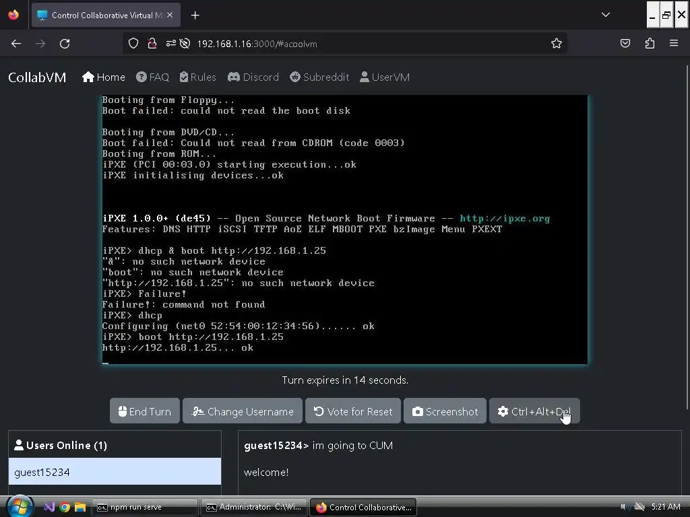Image resolution: width=690 pixels, height=517 pixels.
Task: Click the welcome! chat message
Action: tap(266, 472)
